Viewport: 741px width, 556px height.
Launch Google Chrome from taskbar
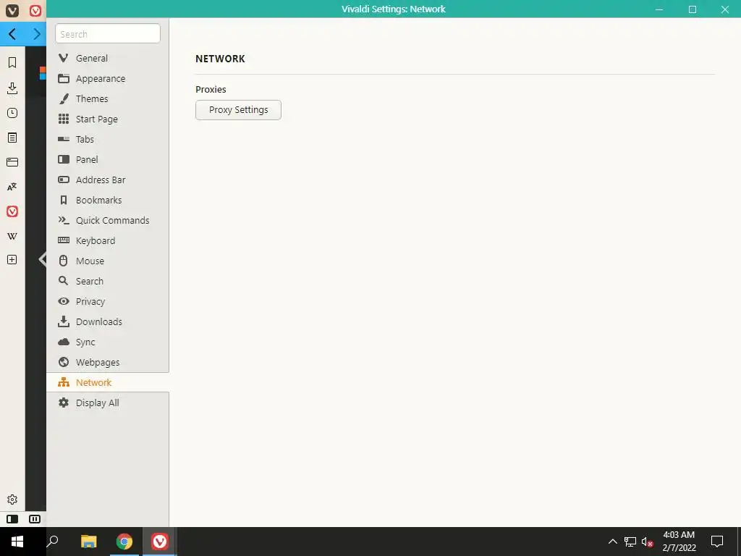pyautogui.click(x=124, y=542)
